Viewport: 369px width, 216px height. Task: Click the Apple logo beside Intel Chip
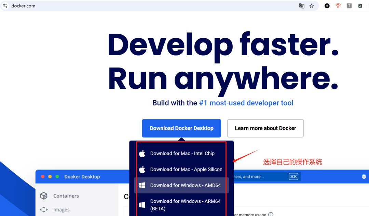pyautogui.click(x=142, y=153)
